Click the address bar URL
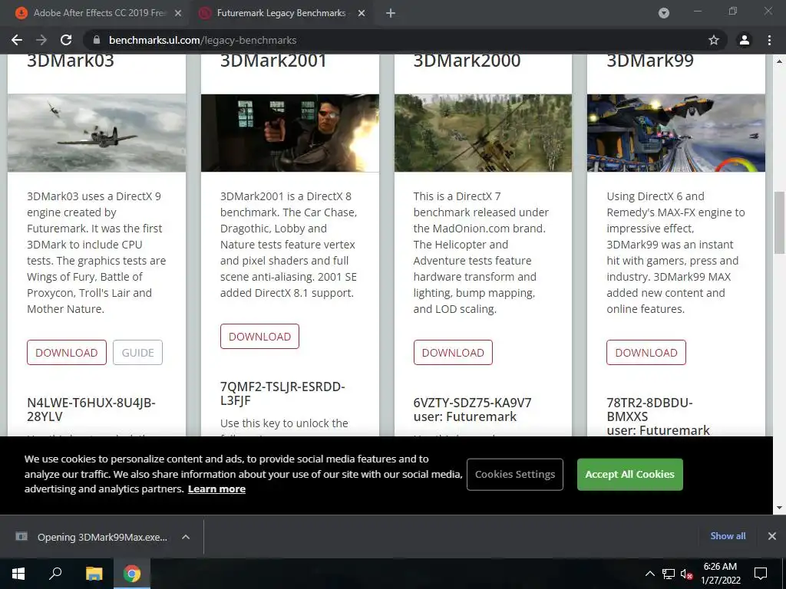This screenshot has height=589, width=786. 203,40
